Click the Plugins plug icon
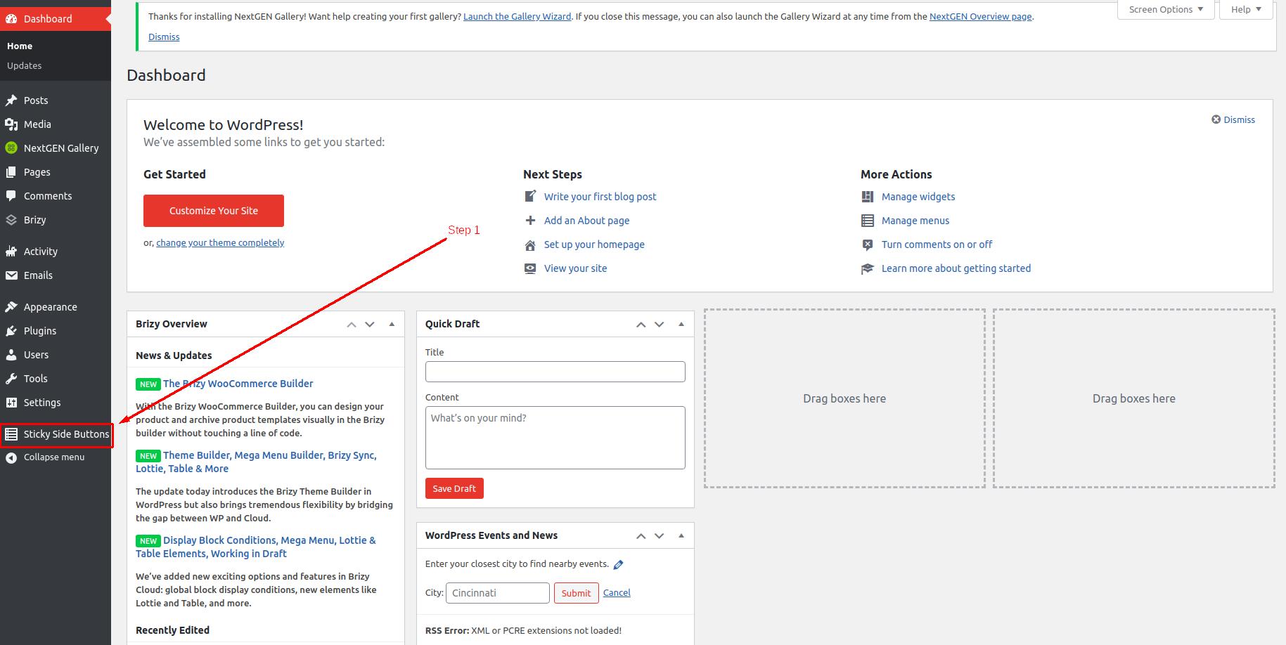Viewport: 1286px width, 645px height. (11, 331)
